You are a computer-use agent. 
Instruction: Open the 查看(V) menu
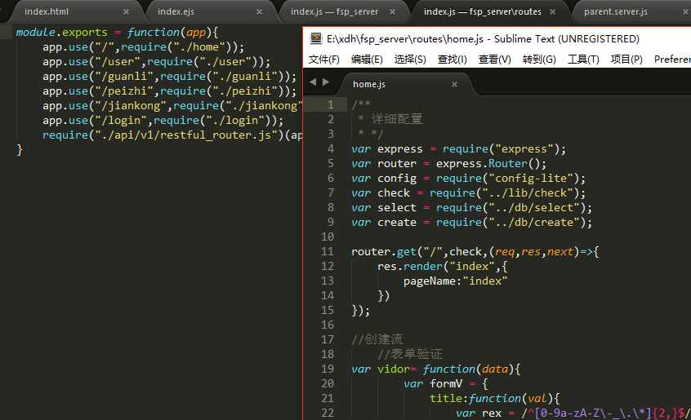(495, 60)
